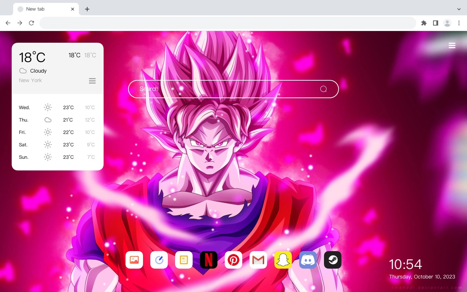
Task: Click the Cloudy condition text
Action: (38, 71)
